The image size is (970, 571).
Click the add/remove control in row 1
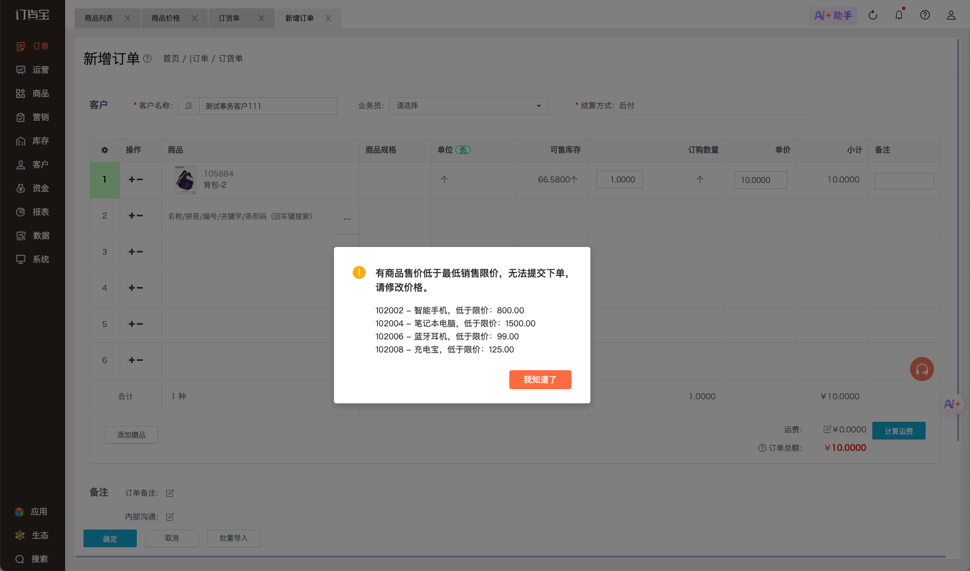[x=136, y=179]
